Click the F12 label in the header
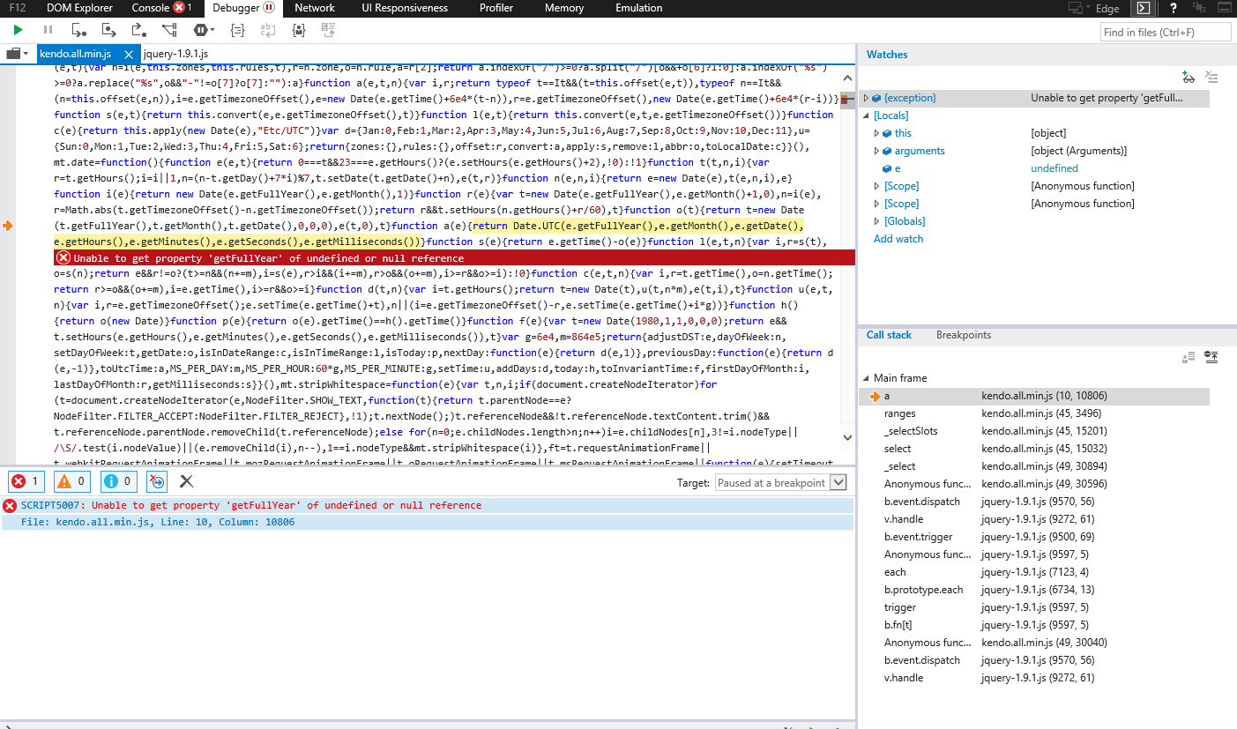 18,8
